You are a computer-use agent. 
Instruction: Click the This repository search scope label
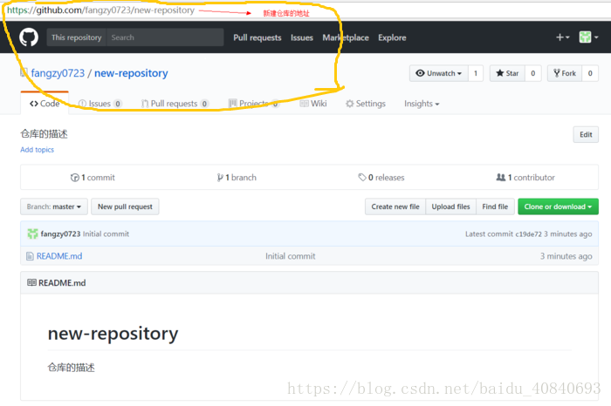point(77,37)
